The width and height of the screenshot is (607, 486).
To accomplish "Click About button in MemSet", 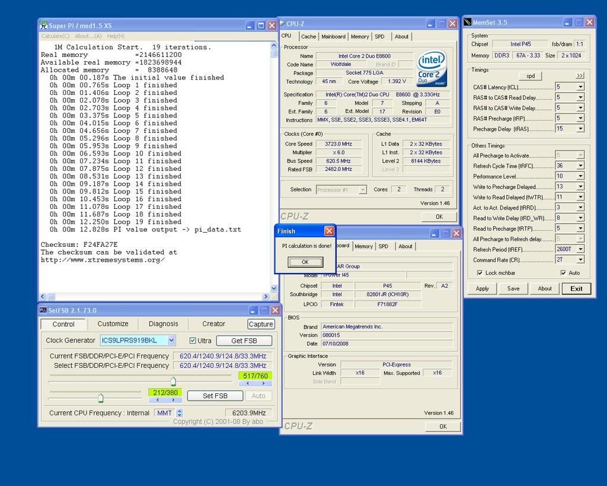I will 544,288.
